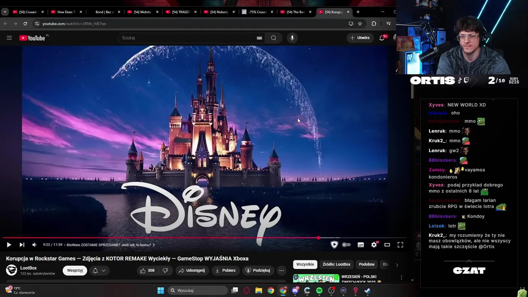Open the YouTube hamburger guide menu

pos(9,38)
